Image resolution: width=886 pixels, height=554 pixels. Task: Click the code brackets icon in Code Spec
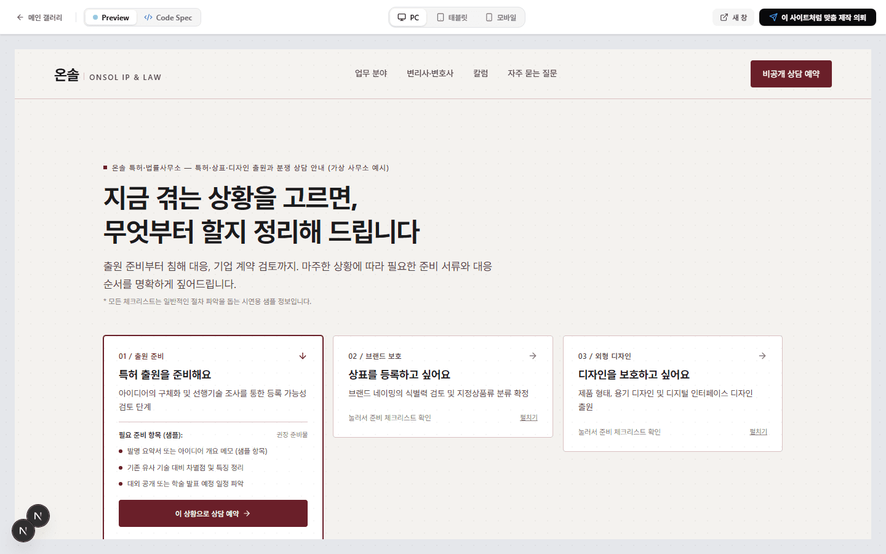pos(148,17)
